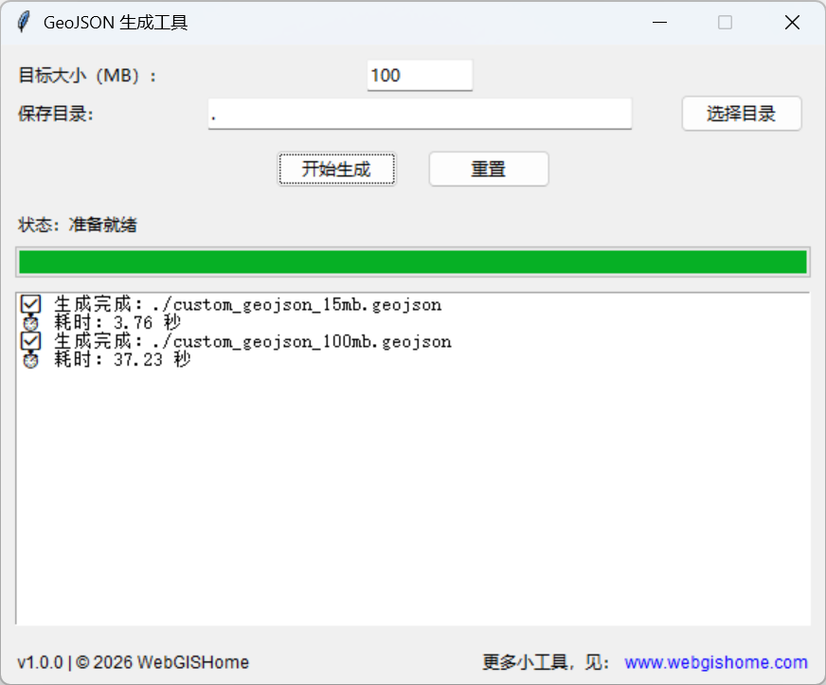Click the log text 耗时: 3.76 秒
Screen dimensions: 826x685
[117, 322]
